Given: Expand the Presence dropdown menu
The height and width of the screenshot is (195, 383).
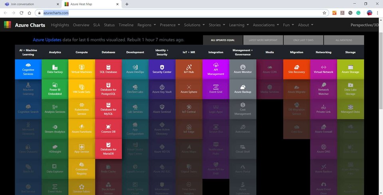Looking at the screenshot, I should coord(170,25).
